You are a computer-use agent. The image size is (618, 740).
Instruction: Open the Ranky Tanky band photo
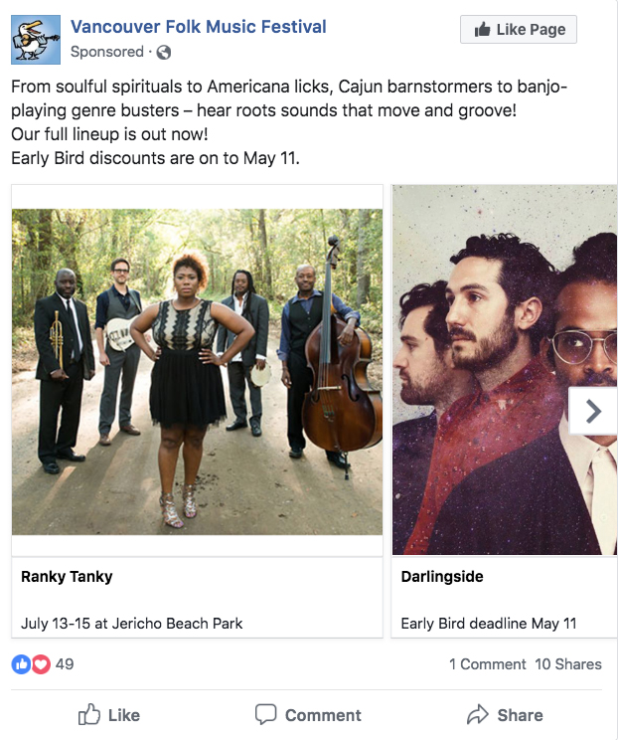(197, 371)
